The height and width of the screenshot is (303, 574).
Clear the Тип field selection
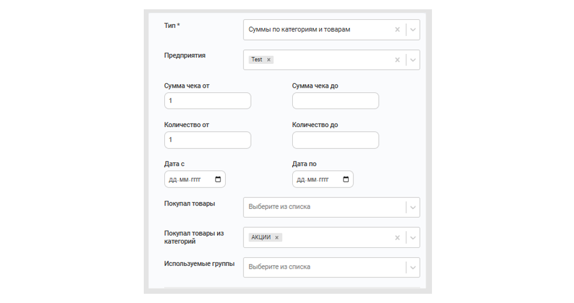pyautogui.click(x=397, y=30)
